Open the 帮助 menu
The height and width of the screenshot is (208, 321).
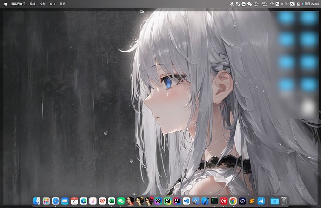click(62, 4)
